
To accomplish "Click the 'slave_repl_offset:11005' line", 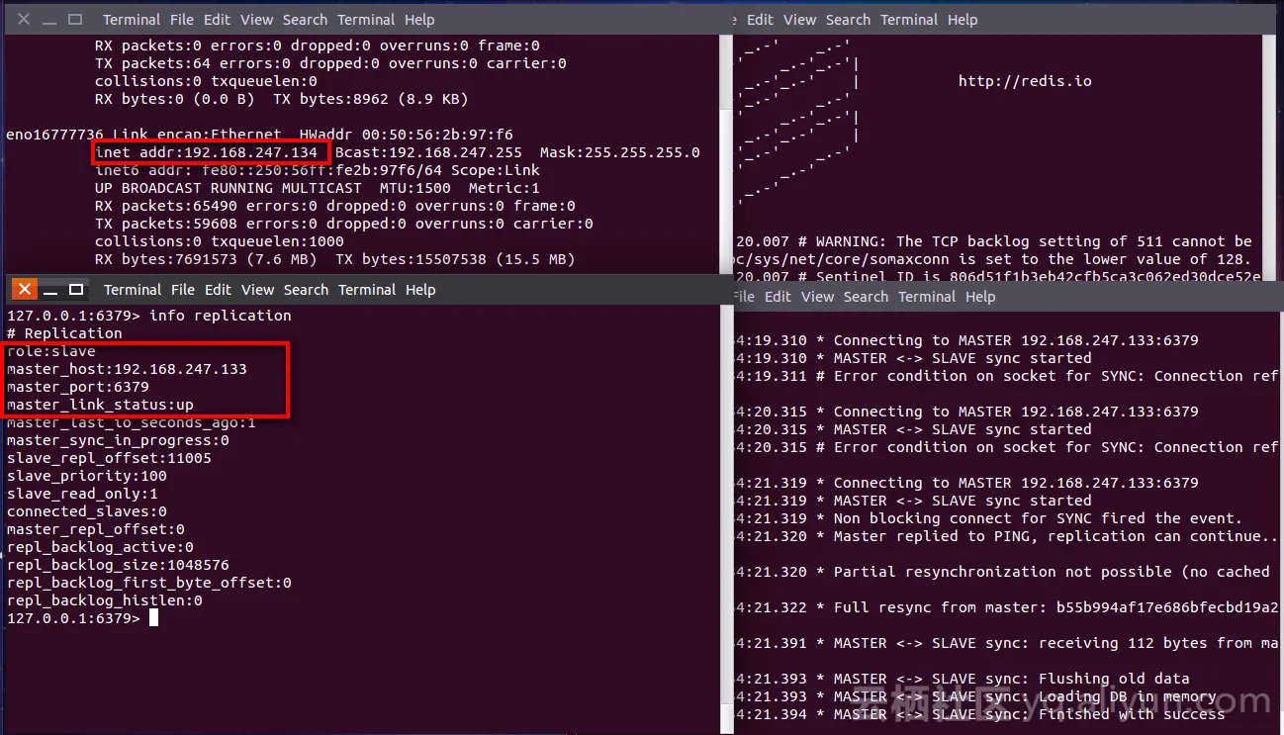I will pos(109,458).
